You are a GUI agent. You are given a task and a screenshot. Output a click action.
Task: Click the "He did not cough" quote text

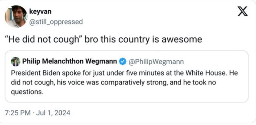click(x=44, y=40)
